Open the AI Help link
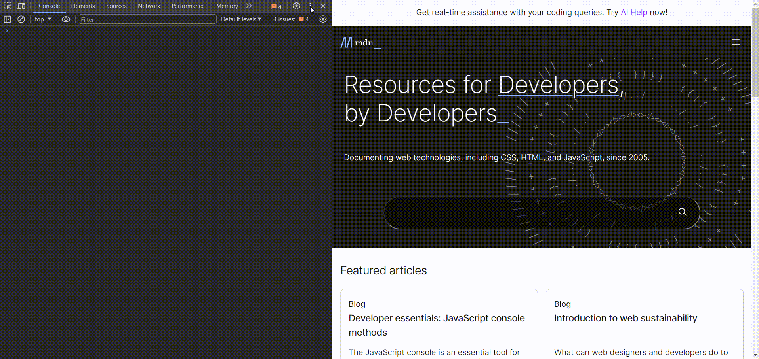Screen dimensions: 759x359 (x=634, y=12)
